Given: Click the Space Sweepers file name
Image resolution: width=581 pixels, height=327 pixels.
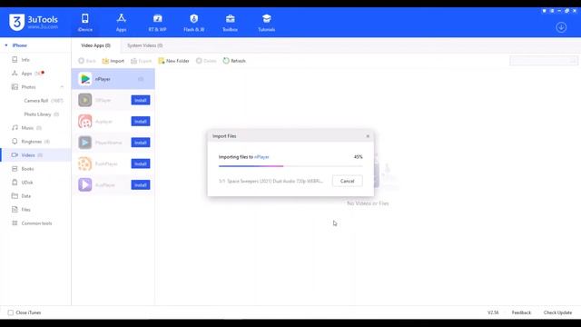Looking at the screenshot, I should click(x=275, y=182).
